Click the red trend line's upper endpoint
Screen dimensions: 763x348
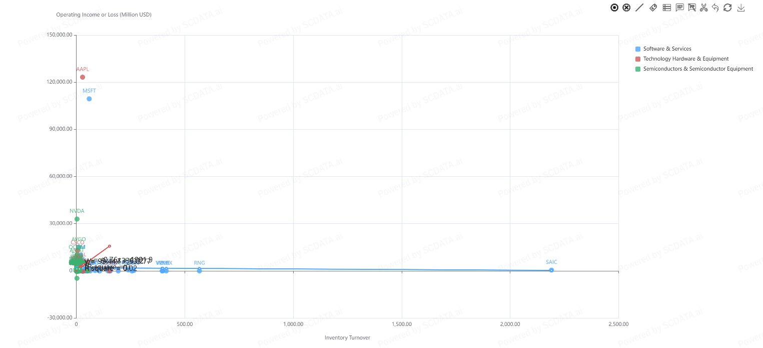(x=110, y=246)
